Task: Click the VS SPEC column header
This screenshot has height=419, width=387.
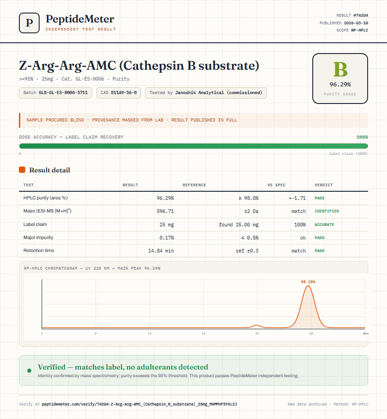Action: (276, 185)
